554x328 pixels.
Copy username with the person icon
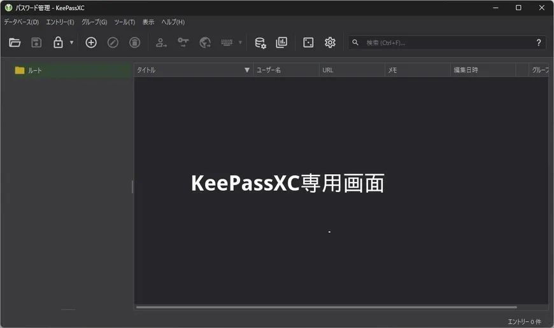161,43
